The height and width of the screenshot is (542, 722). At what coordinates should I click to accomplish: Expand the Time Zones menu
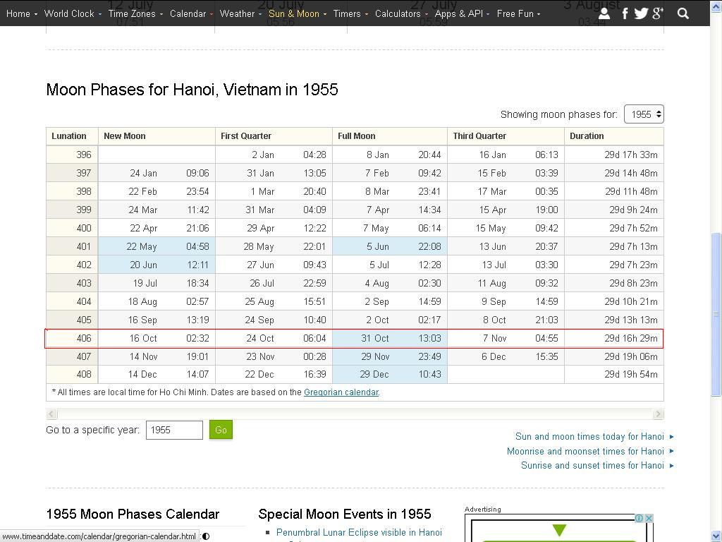(135, 13)
